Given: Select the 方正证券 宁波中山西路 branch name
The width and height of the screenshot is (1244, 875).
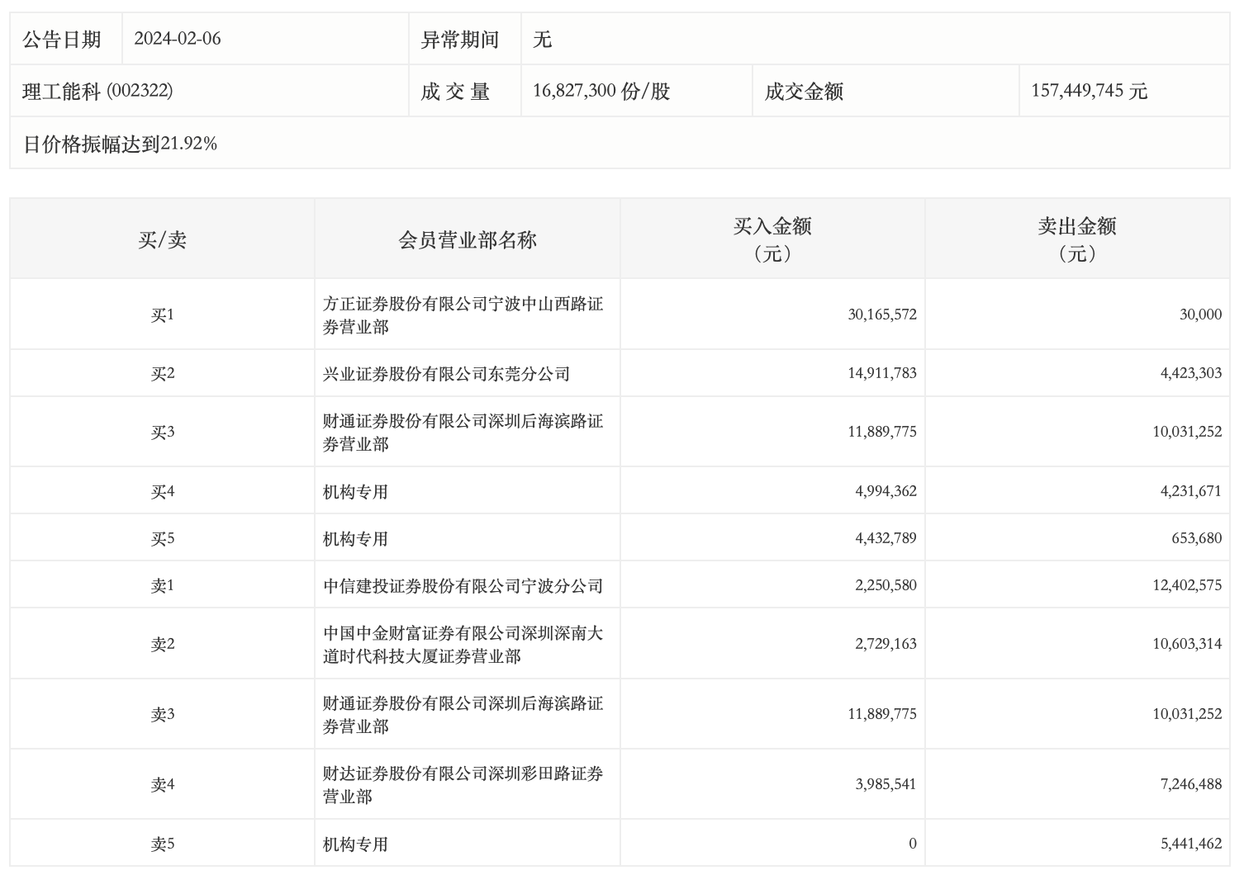Looking at the screenshot, I should pos(463,315).
